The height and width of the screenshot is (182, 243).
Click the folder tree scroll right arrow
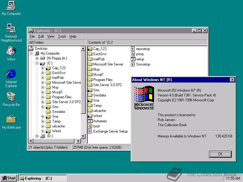pos(78,141)
